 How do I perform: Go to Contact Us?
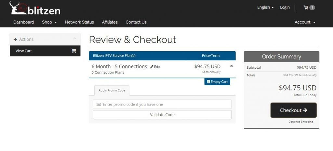click(x=136, y=22)
